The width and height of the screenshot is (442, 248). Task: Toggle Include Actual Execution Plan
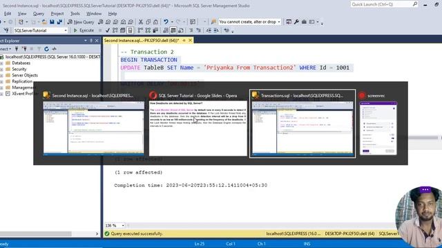(140, 30)
